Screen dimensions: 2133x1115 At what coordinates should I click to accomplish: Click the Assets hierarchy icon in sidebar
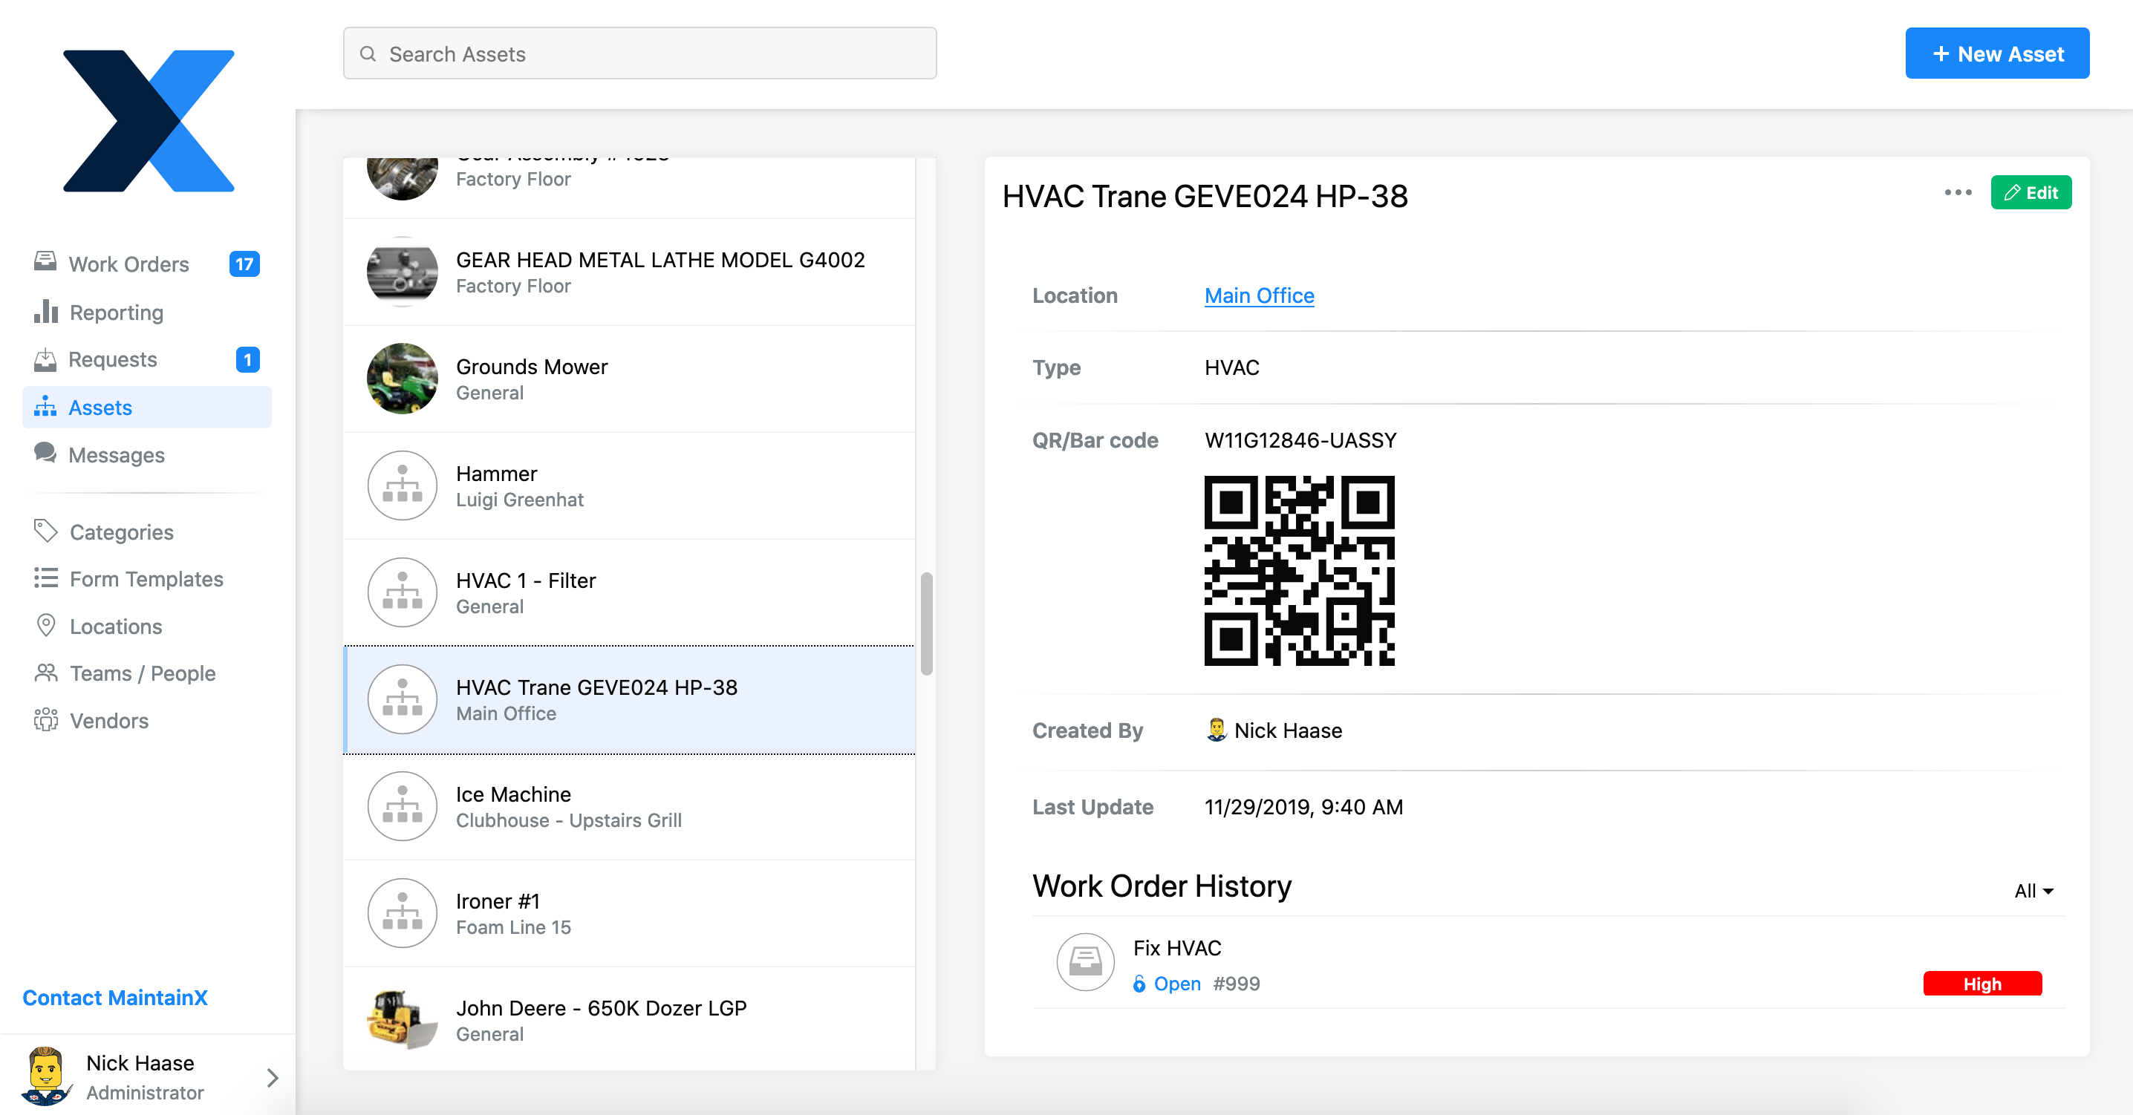45,405
